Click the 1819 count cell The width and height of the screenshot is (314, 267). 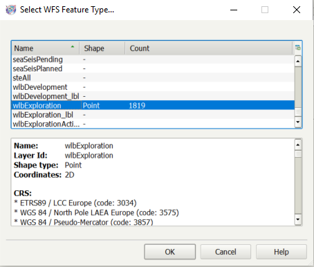137,106
